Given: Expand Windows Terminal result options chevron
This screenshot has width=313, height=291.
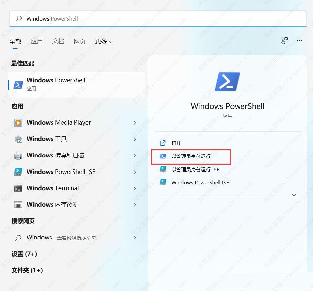Looking at the screenshot, I should (135, 188).
